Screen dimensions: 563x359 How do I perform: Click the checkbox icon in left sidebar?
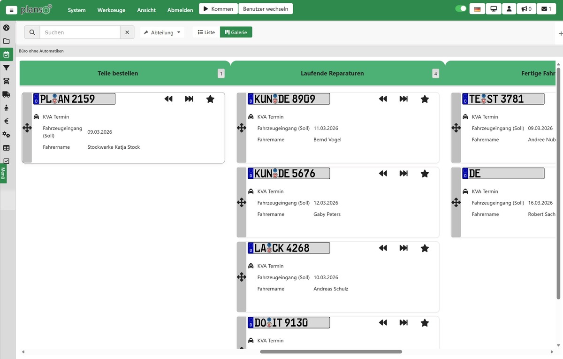tap(6, 161)
